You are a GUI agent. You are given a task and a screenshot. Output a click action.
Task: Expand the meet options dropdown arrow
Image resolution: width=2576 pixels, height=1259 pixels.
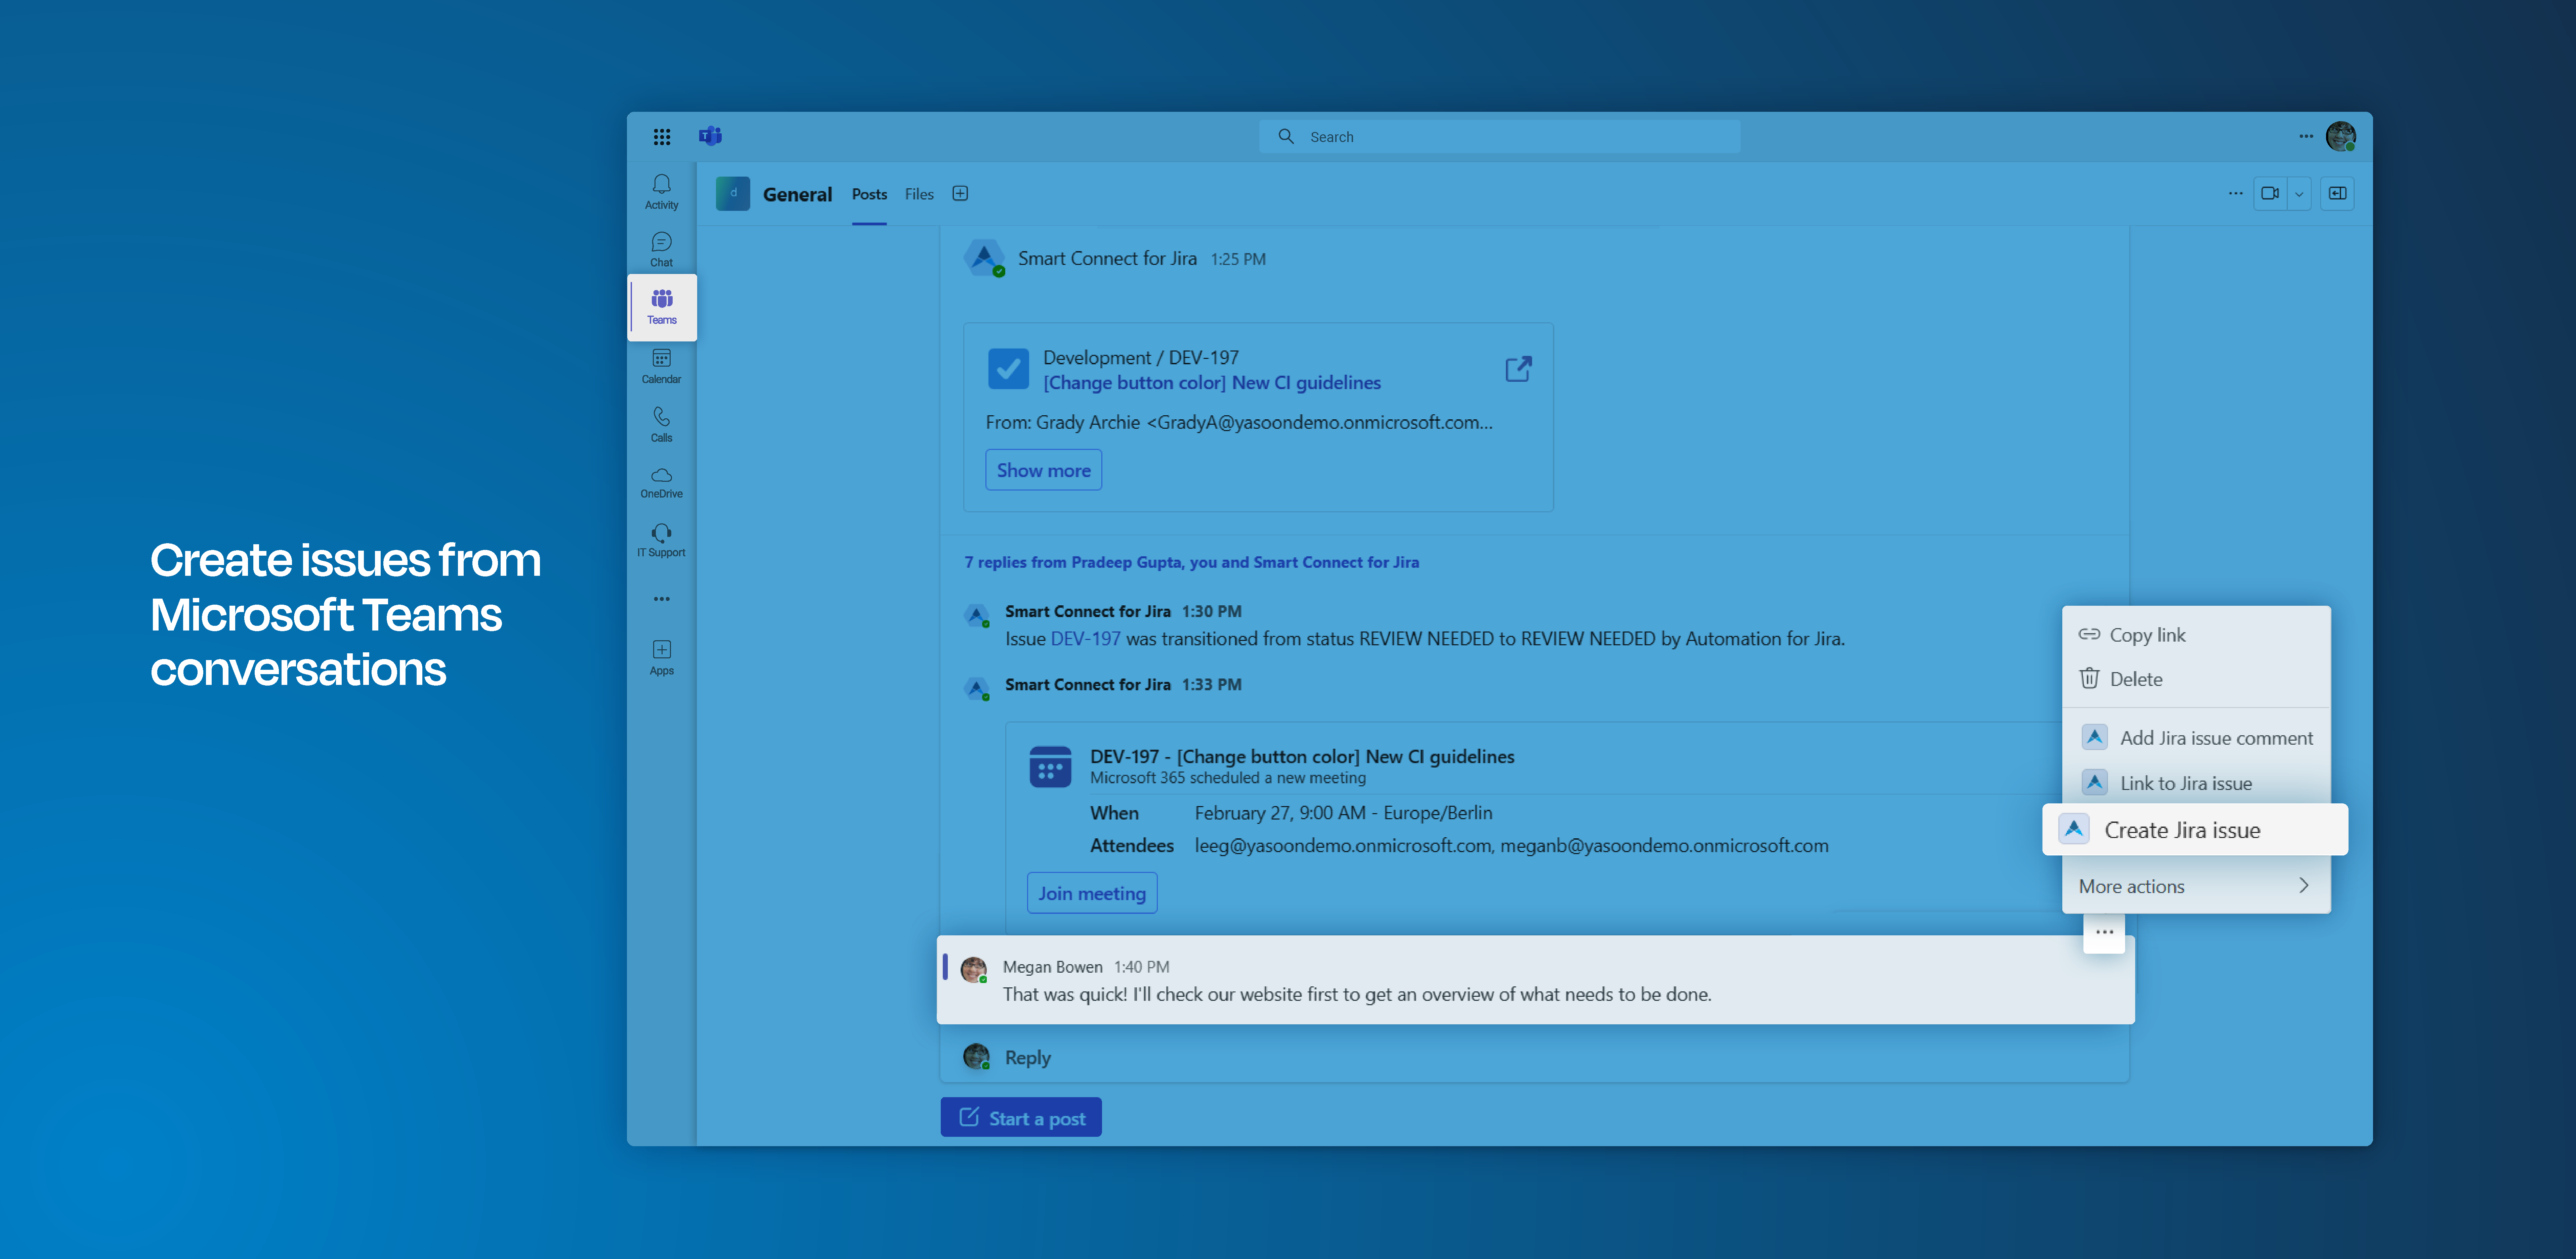(x=2299, y=194)
